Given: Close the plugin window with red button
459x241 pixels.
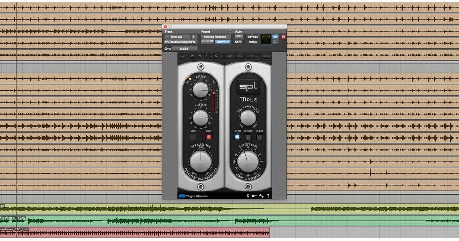Looking at the screenshot, I should [165, 26].
